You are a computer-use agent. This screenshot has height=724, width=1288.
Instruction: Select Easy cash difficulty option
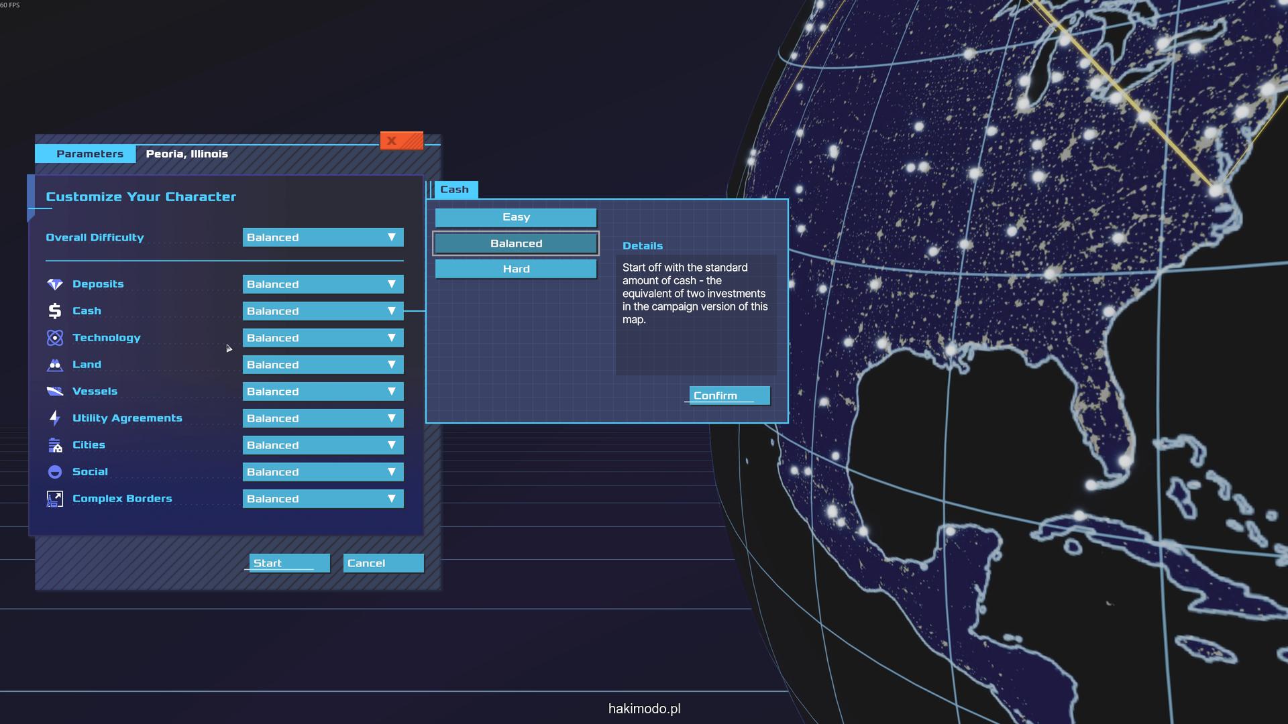[x=515, y=217]
